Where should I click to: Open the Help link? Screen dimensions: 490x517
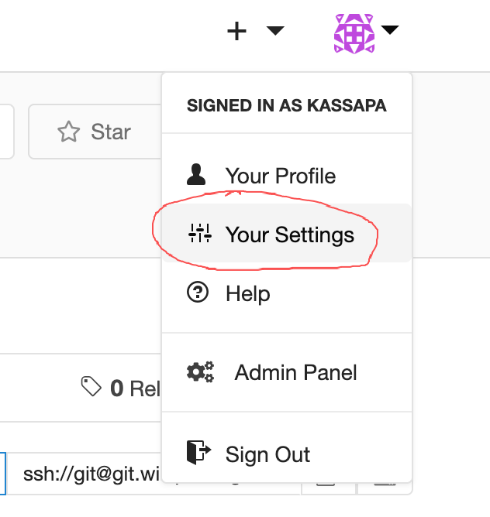(x=247, y=293)
